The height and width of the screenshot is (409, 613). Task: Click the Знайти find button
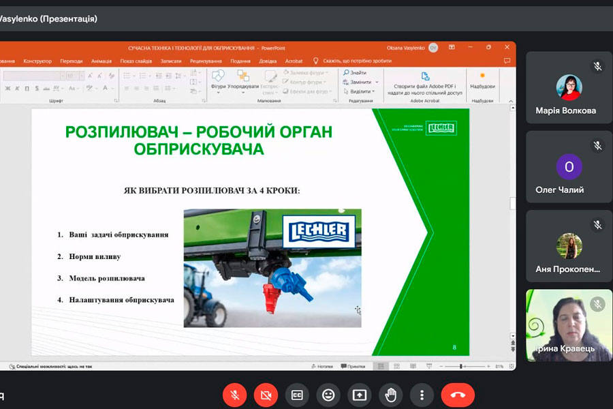pyautogui.click(x=355, y=73)
